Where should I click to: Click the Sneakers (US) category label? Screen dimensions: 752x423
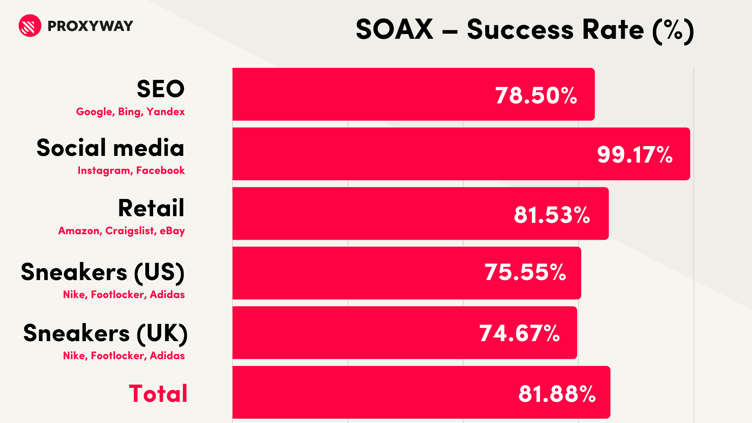103,273
